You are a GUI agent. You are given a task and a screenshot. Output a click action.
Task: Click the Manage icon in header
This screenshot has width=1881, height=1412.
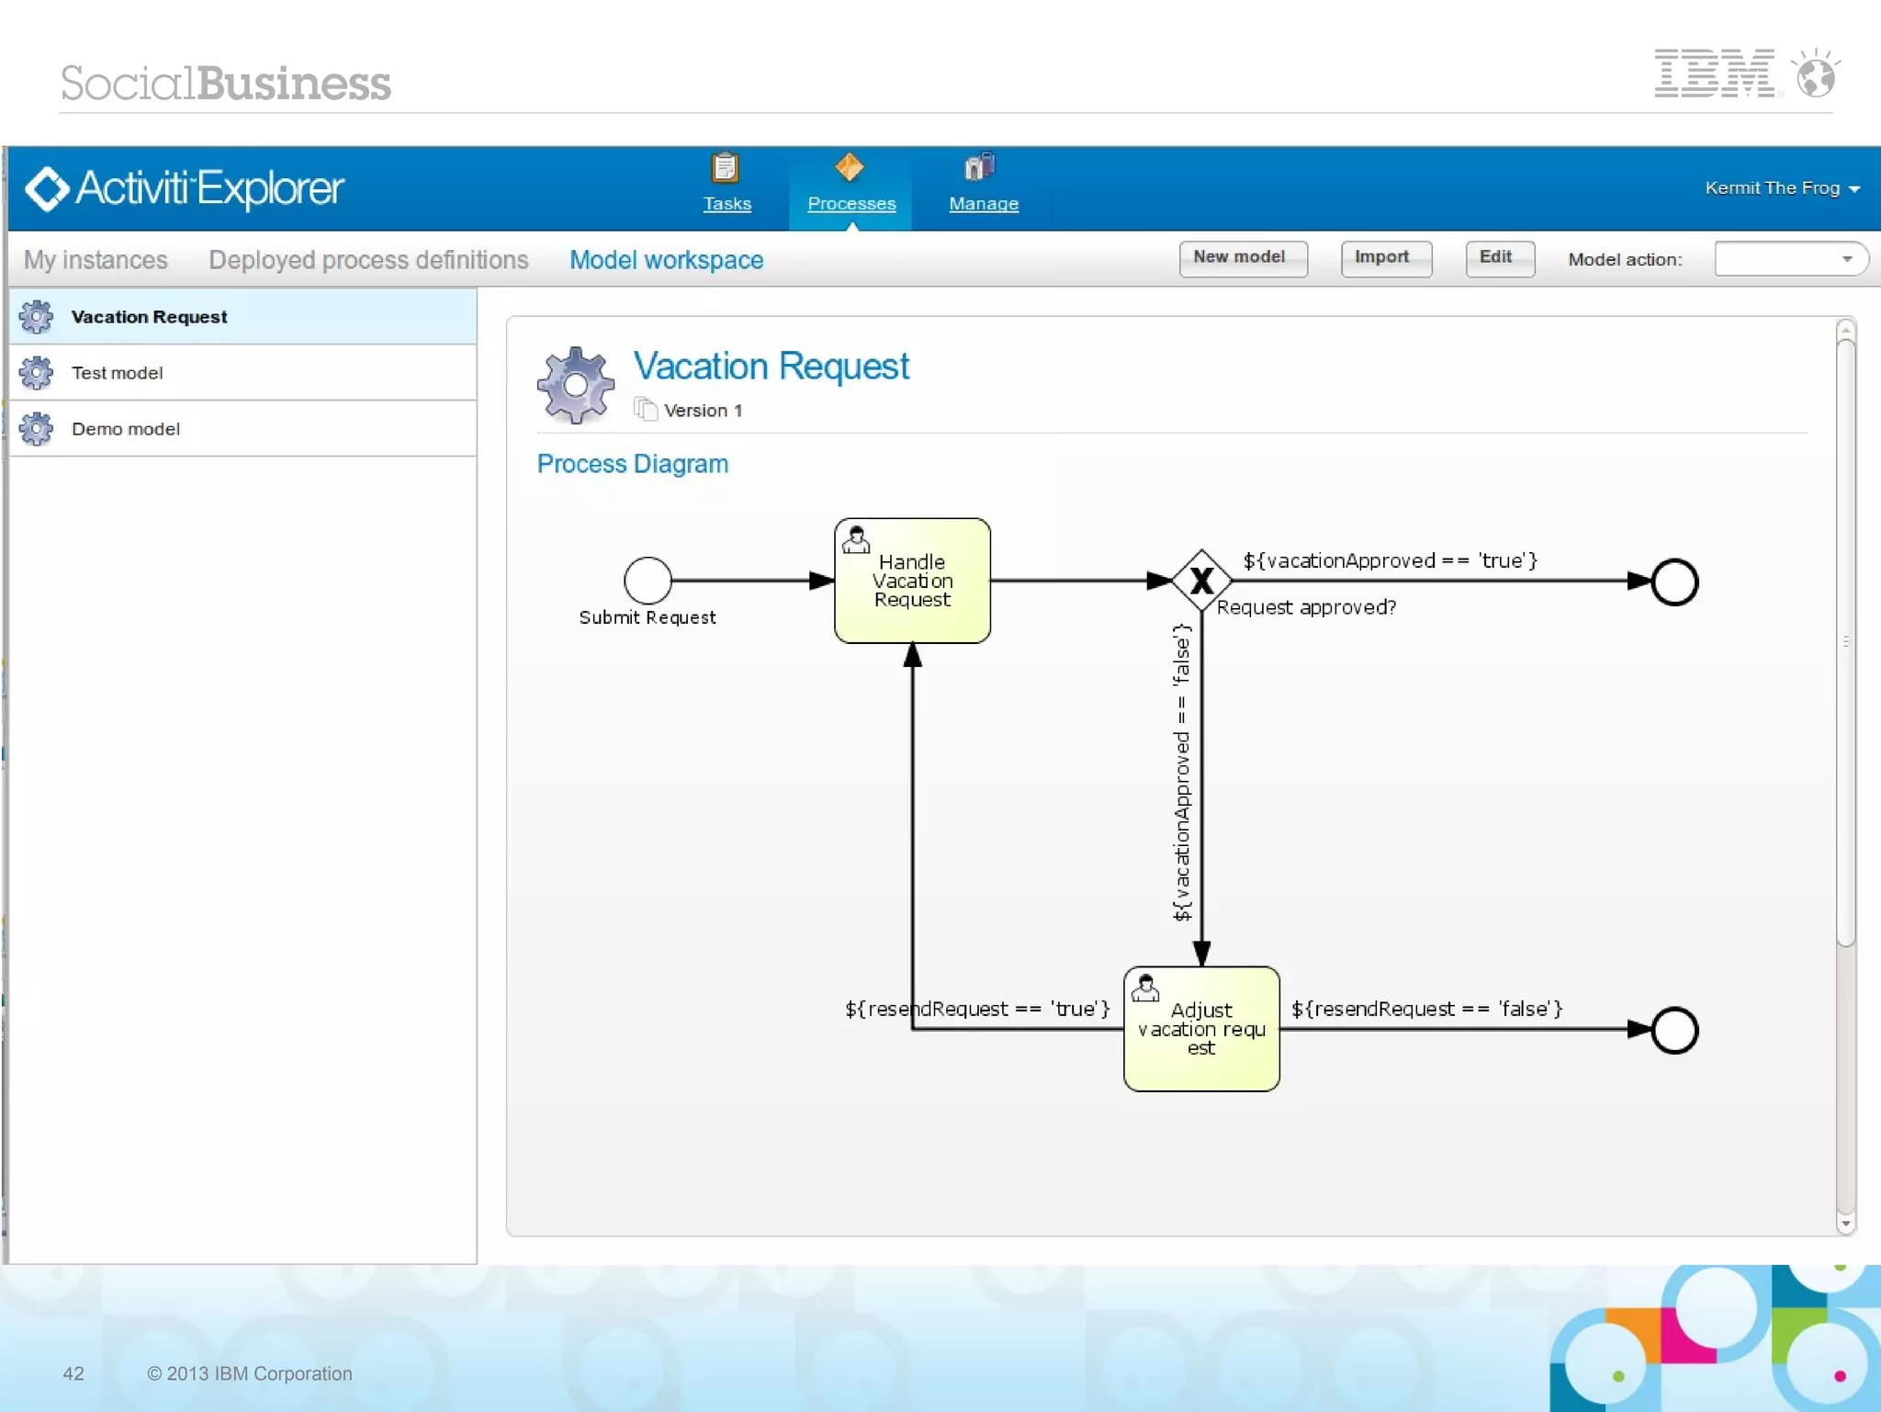(x=980, y=167)
